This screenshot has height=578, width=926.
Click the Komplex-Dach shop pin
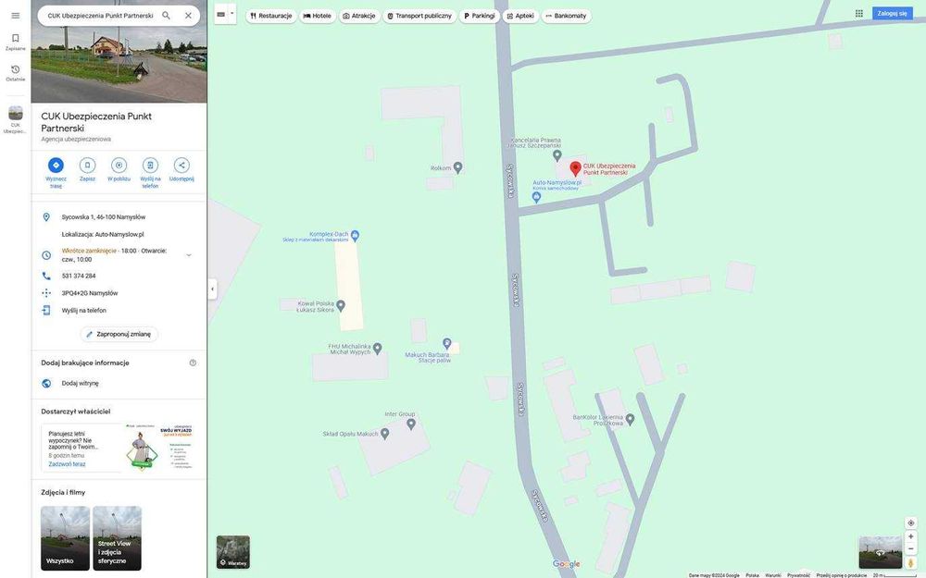coord(355,237)
